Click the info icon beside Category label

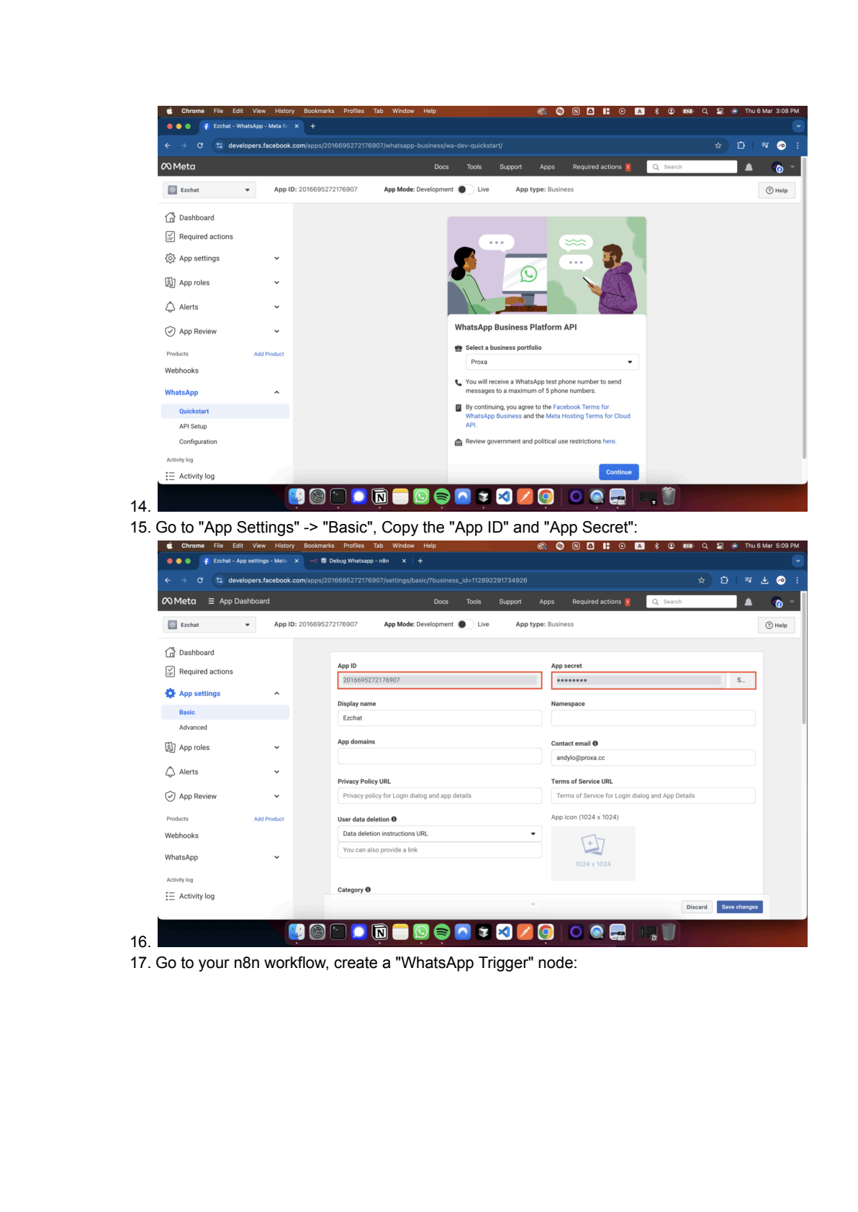[x=368, y=890]
